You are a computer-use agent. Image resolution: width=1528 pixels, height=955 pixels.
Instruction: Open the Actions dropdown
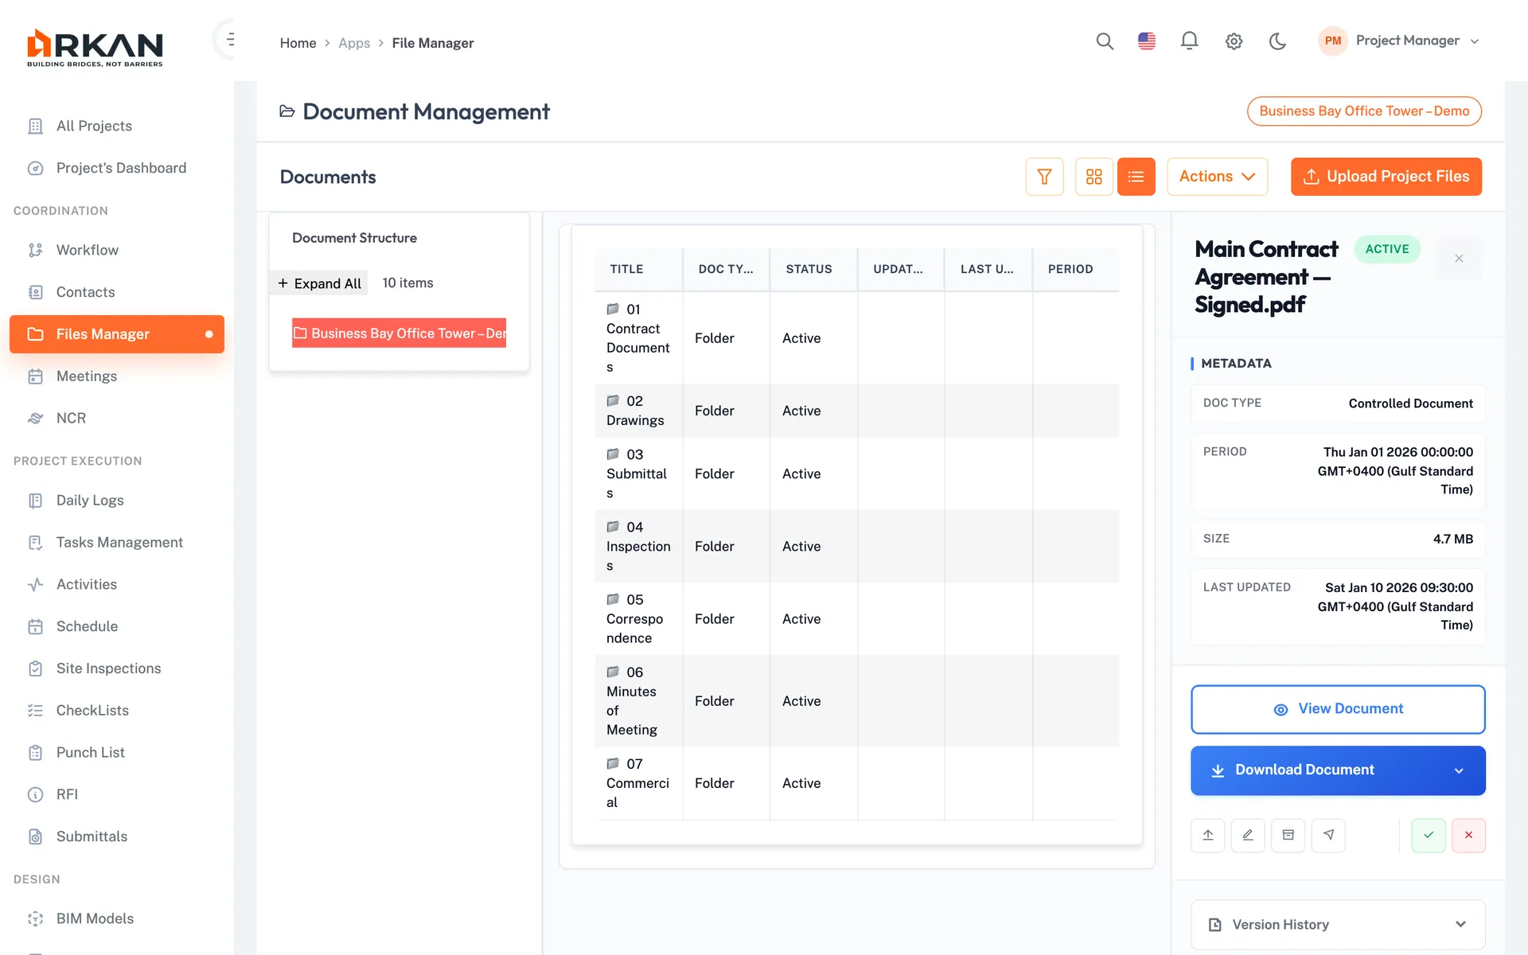[1217, 177]
